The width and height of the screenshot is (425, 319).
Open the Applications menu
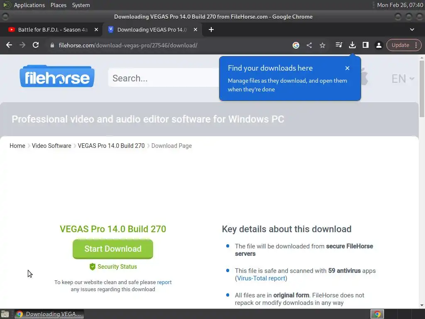tap(29, 5)
